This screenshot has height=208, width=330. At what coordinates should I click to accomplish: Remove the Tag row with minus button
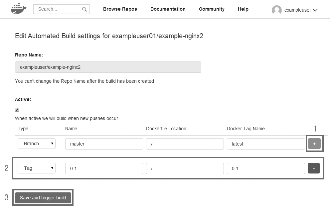click(314, 168)
